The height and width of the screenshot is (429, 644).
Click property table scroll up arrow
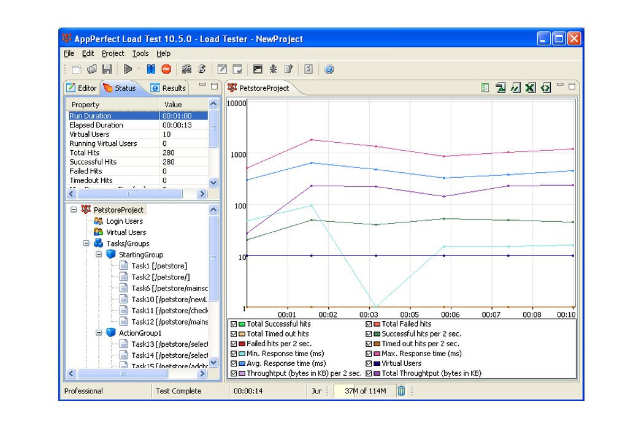coord(213,104)
